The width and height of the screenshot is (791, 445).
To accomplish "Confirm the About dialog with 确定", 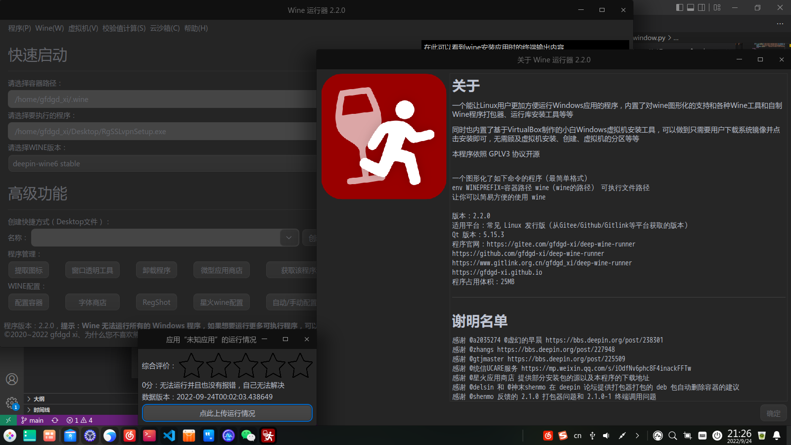I will coord(774,413).
